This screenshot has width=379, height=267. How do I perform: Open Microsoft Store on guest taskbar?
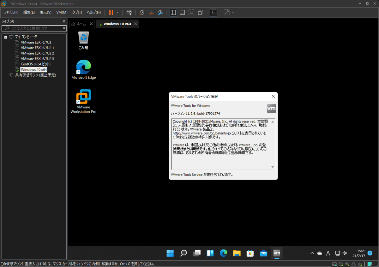point(250,253)
